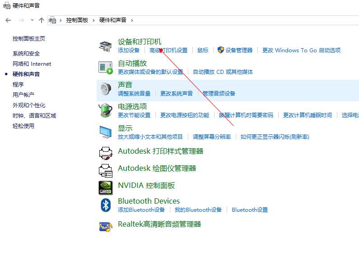Select 轻松使用 in the sidebar
Screen dimensions: 359x269
(x=23, y=126)
